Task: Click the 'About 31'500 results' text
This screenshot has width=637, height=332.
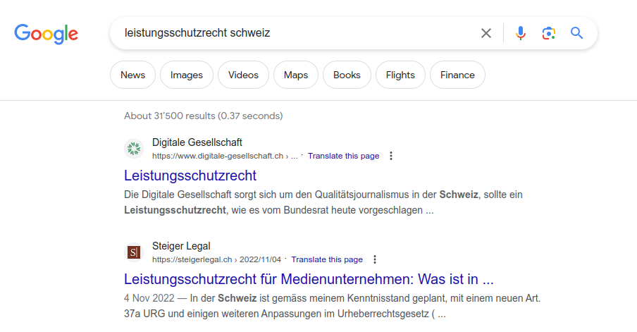Action: pos(203,116)
